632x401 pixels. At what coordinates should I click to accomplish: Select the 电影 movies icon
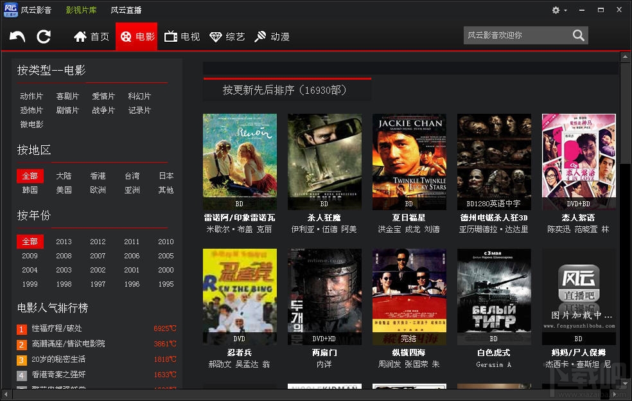pos(137,36)
